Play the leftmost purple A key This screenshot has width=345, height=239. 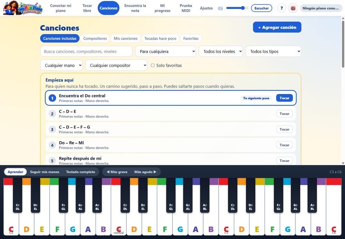click(x=88, y=222)
